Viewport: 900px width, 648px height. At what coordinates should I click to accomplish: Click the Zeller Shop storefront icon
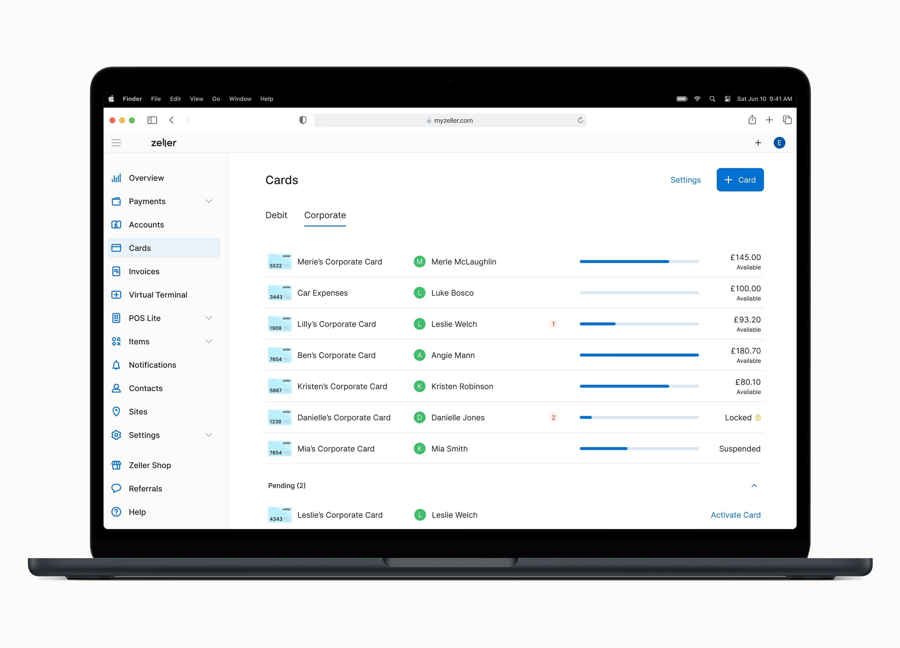pos(116,465)
